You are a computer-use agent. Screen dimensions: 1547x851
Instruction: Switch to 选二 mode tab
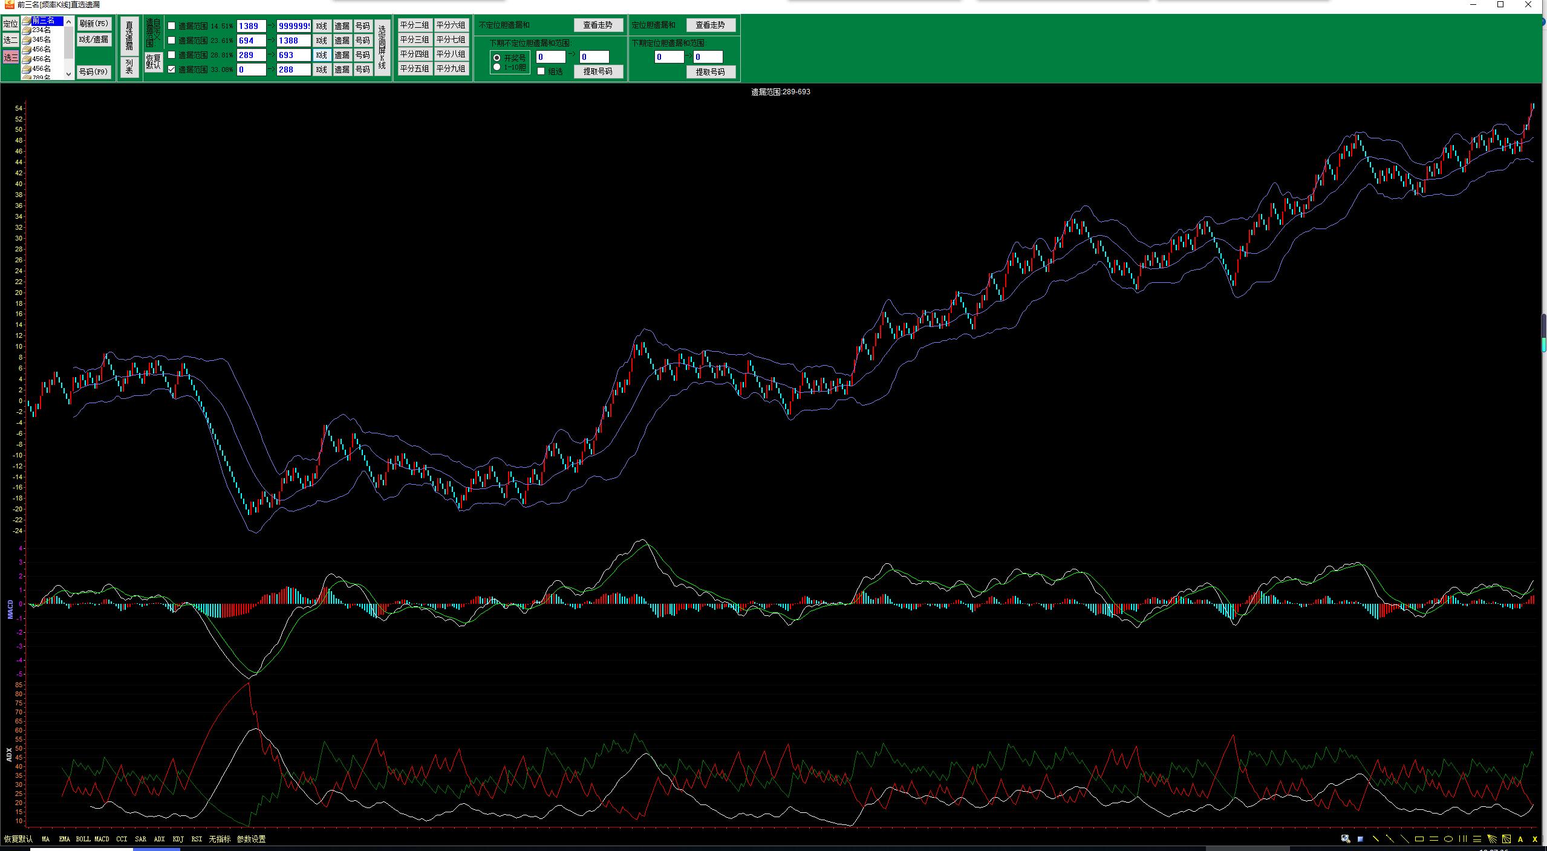tap(11, 40)
